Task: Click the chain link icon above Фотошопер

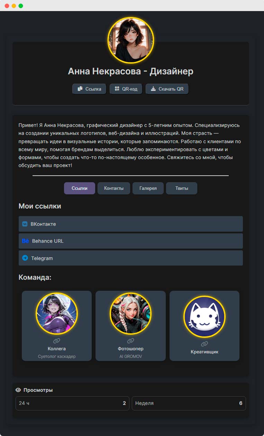Action: (x=130, y=341)
